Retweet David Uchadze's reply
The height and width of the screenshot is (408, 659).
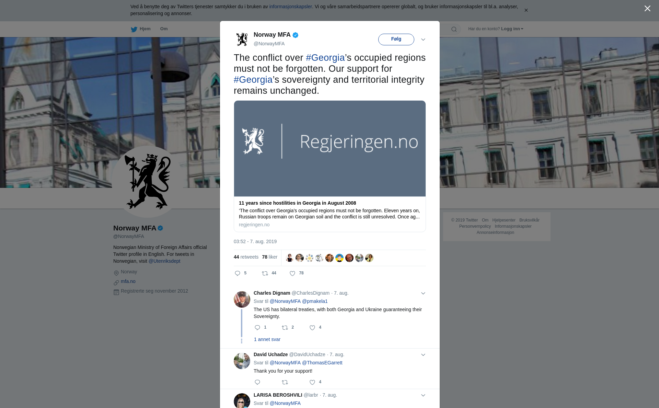285,382
